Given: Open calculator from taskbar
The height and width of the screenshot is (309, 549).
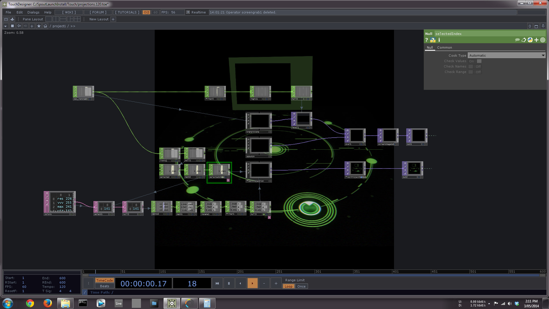Looking at the screenshot, I should tap(207, 303).
